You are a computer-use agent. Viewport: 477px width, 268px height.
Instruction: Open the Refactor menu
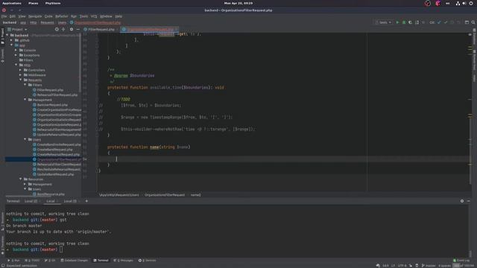pyautogui.click(x=62, y=16)
